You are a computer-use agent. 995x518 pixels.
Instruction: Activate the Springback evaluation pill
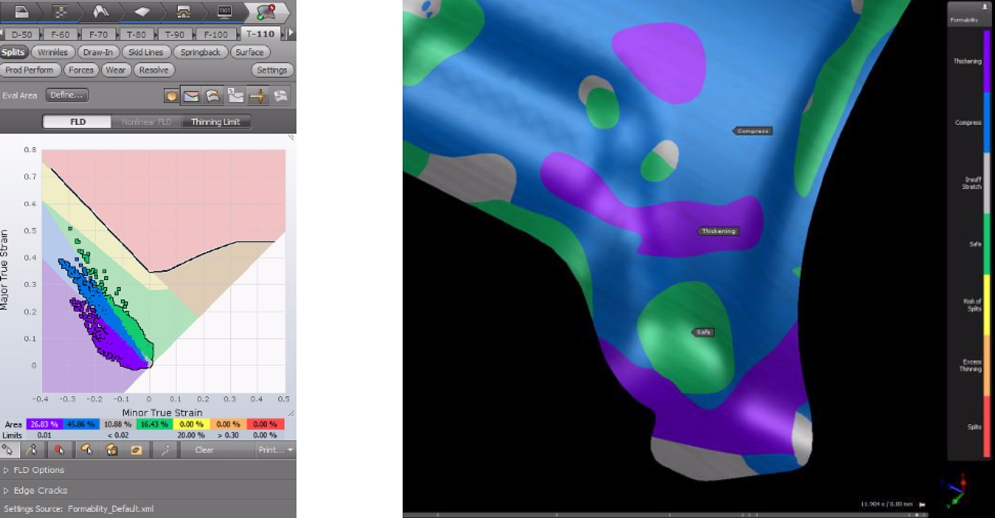pos(201,52)
